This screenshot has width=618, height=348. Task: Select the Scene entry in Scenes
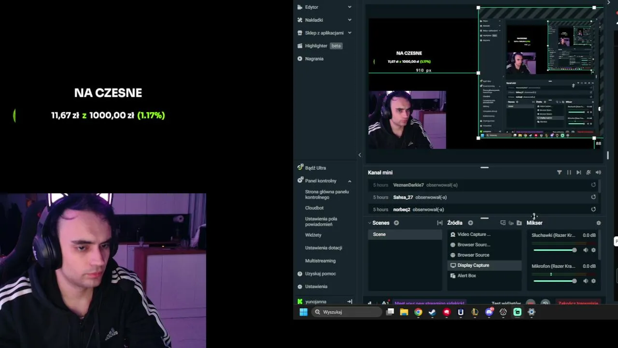coord(405,234)
